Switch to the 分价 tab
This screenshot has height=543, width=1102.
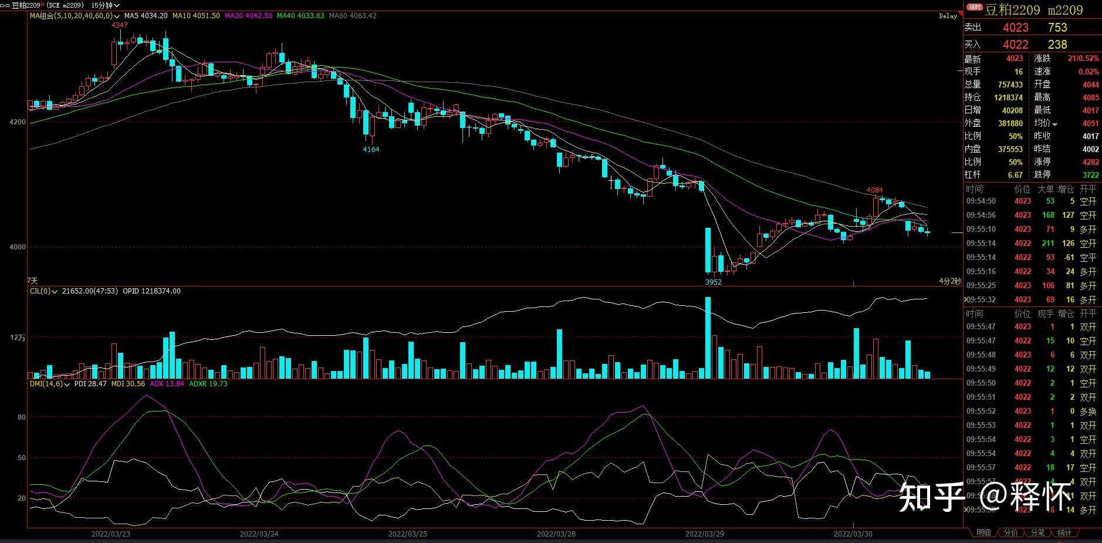1010,532
